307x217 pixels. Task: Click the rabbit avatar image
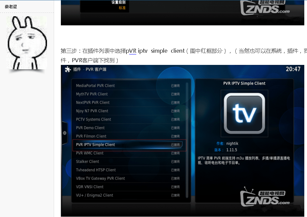point(27,43)
